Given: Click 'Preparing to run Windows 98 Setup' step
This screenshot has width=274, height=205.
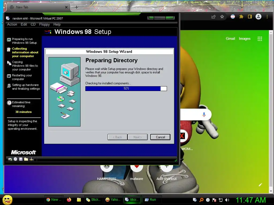Looking at the screenshot, I should pyautogui.click(x=24, y=41).
